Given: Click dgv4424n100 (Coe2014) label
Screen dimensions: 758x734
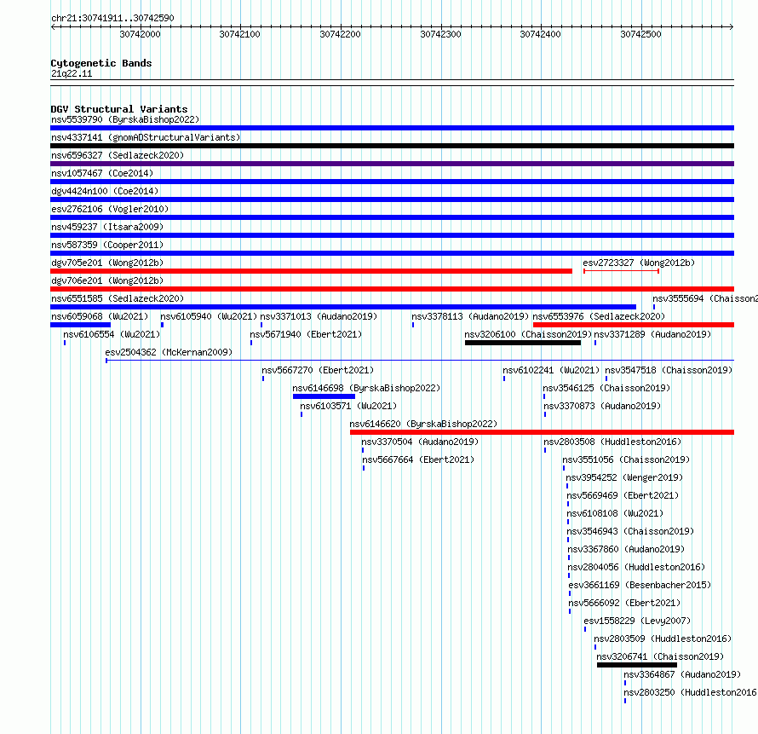Looking at the screenshot, I should (x=105, y=191).
